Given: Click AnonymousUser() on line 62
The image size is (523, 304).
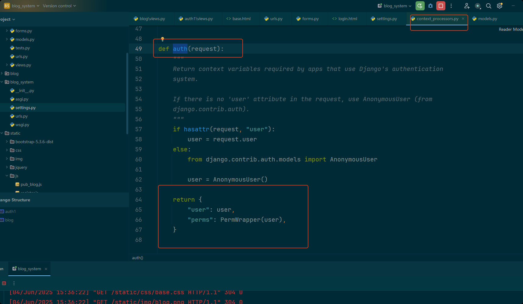Looking at the screenshot, I should coord(240,179).
